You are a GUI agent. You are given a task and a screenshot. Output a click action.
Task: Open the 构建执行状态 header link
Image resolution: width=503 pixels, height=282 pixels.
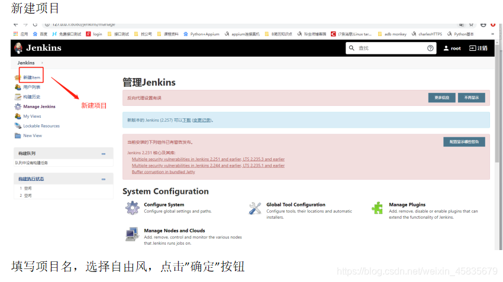coord(31,179)
